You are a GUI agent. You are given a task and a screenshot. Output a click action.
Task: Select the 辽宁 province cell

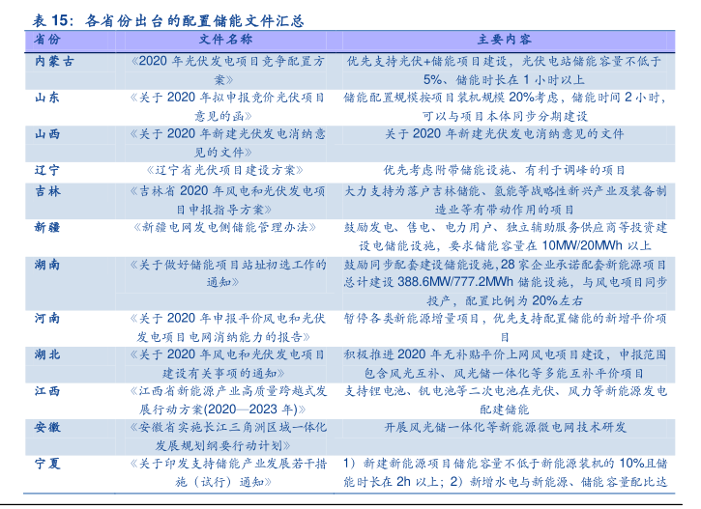[46, 169]
